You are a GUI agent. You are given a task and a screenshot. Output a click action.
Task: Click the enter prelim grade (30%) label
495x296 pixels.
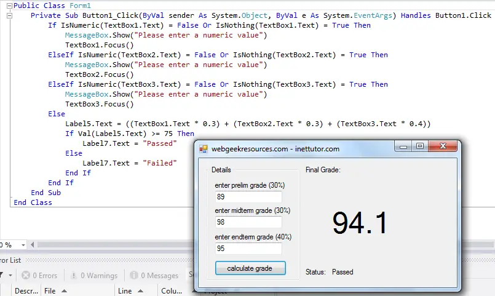pyautogui.click(x=250, y=185)
